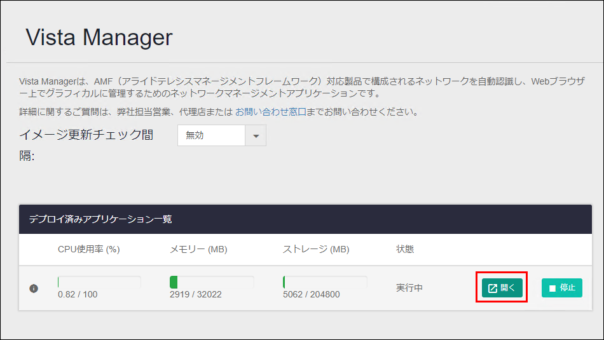Select the 状態 column header
604x340 pixels.
405,249
